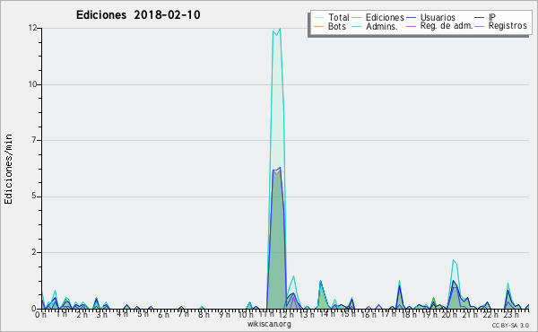This screenshot has width=538, height=332.
Task: Click the y-axis value 7
Action: point(34,140)
